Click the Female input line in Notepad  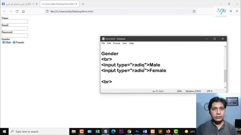134,70
